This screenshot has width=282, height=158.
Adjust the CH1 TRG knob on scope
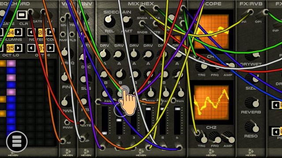202,67
